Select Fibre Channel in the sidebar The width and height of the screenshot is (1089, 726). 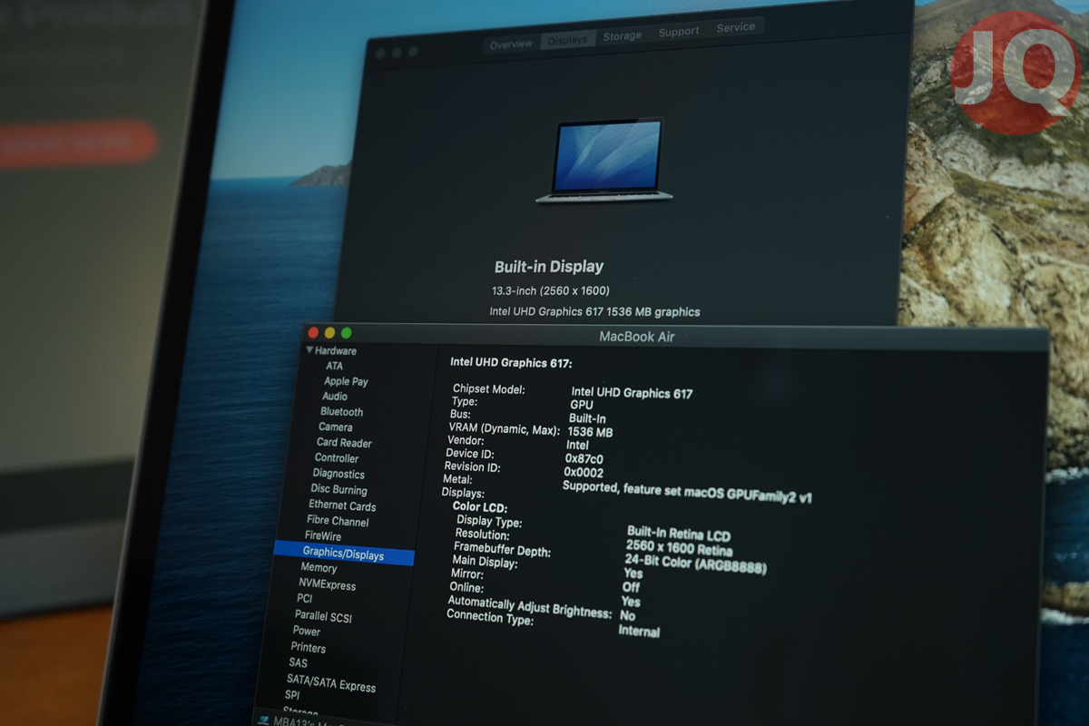(x=338, y=521)
